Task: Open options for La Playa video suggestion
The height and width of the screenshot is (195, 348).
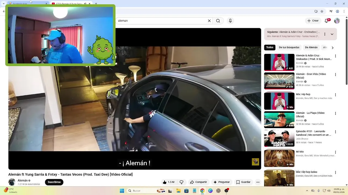Action: [335, 113]
